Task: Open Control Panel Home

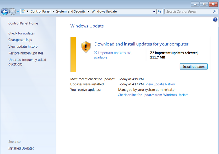Action: pos(23,23)
